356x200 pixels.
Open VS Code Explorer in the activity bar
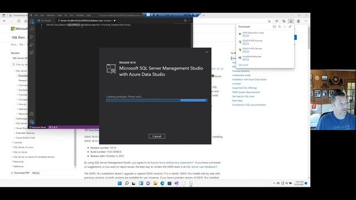pos(32,22)
